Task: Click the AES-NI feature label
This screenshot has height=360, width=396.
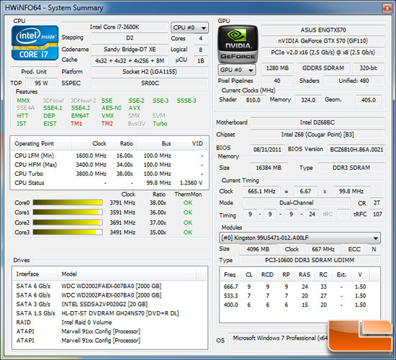Action: pos(111,108)
